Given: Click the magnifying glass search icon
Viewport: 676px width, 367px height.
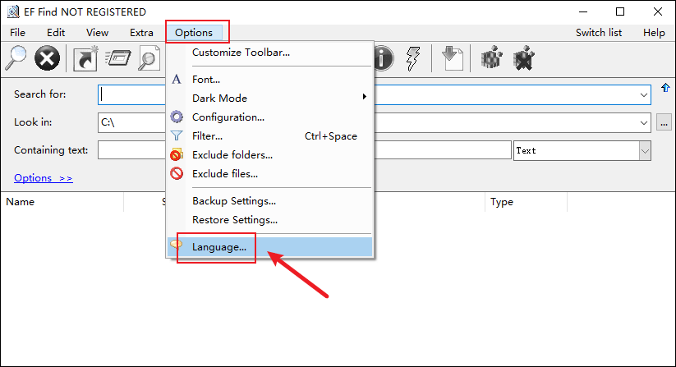Looking at the screenshot, I should pos(16,58).
